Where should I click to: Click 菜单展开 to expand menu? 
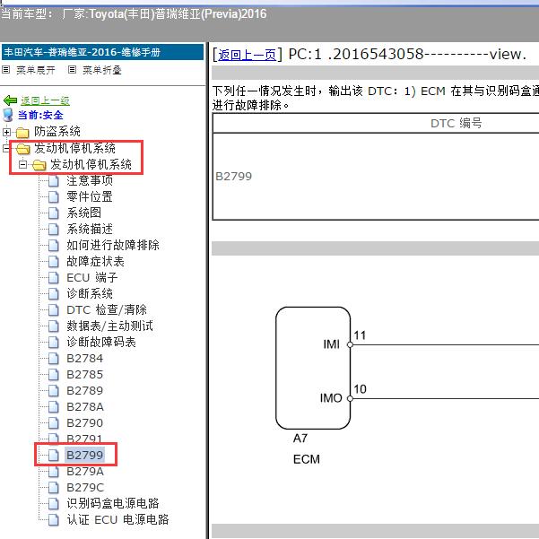pos(35,70)
